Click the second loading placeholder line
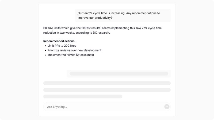 point(107,90)
